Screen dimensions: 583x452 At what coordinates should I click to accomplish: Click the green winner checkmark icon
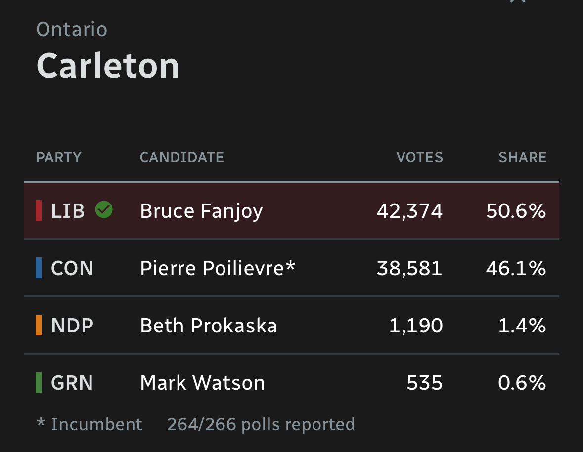tap(104, 210)
